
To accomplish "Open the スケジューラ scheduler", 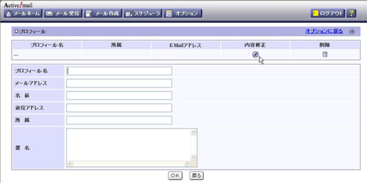I will coord(143,13).
